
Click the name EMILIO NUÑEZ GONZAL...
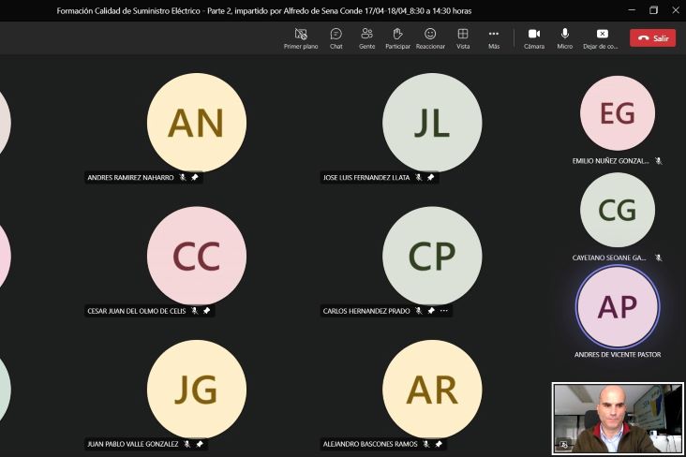(x=611, y=161)
